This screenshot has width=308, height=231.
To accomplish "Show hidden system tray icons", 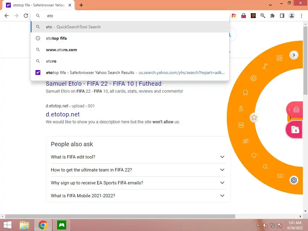I will click(x=258, y=225).
